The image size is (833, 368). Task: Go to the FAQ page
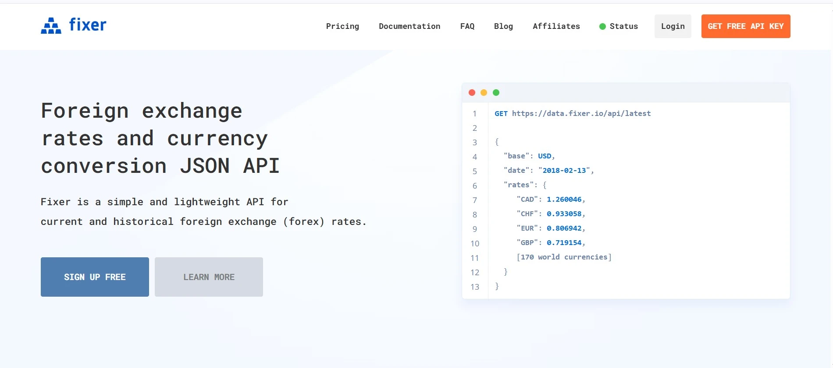467,26
